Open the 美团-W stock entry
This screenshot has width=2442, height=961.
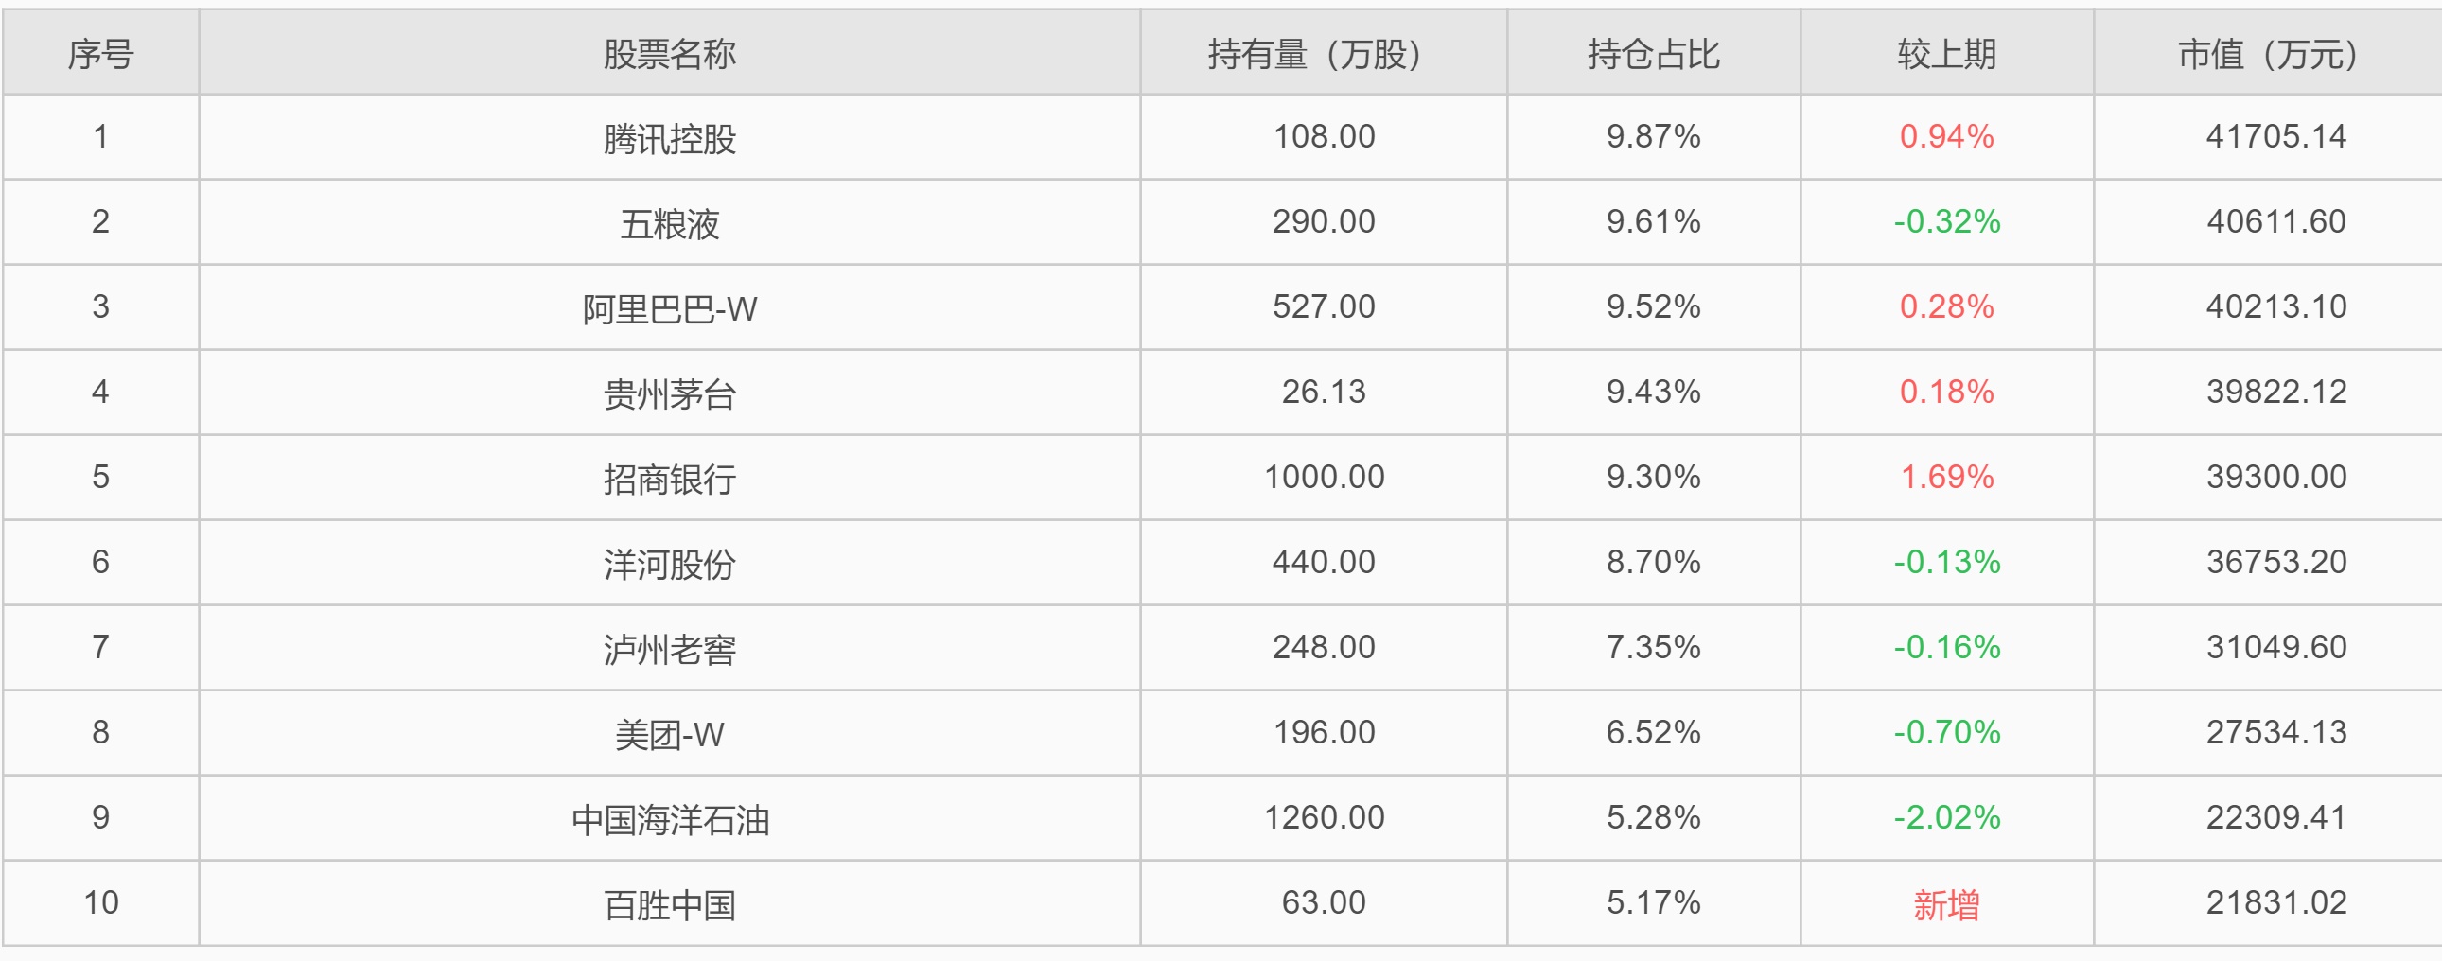point(669,735)
